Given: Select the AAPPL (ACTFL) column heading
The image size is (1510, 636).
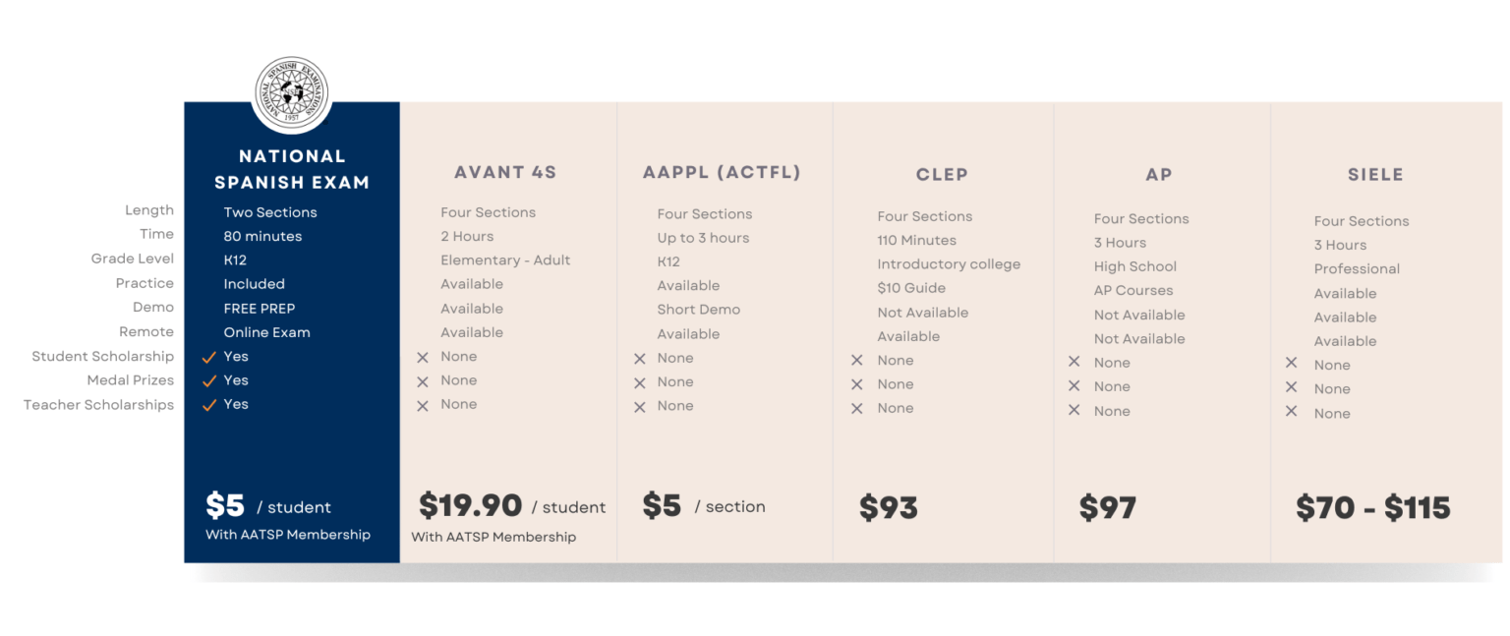Looking at the screenshot, I should (x=722, y=173).
